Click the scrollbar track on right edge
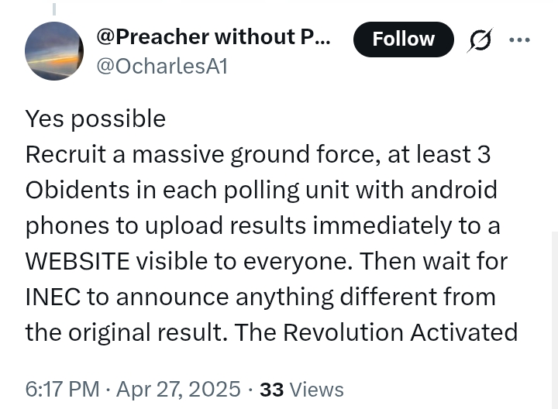 tap(555, 320)
